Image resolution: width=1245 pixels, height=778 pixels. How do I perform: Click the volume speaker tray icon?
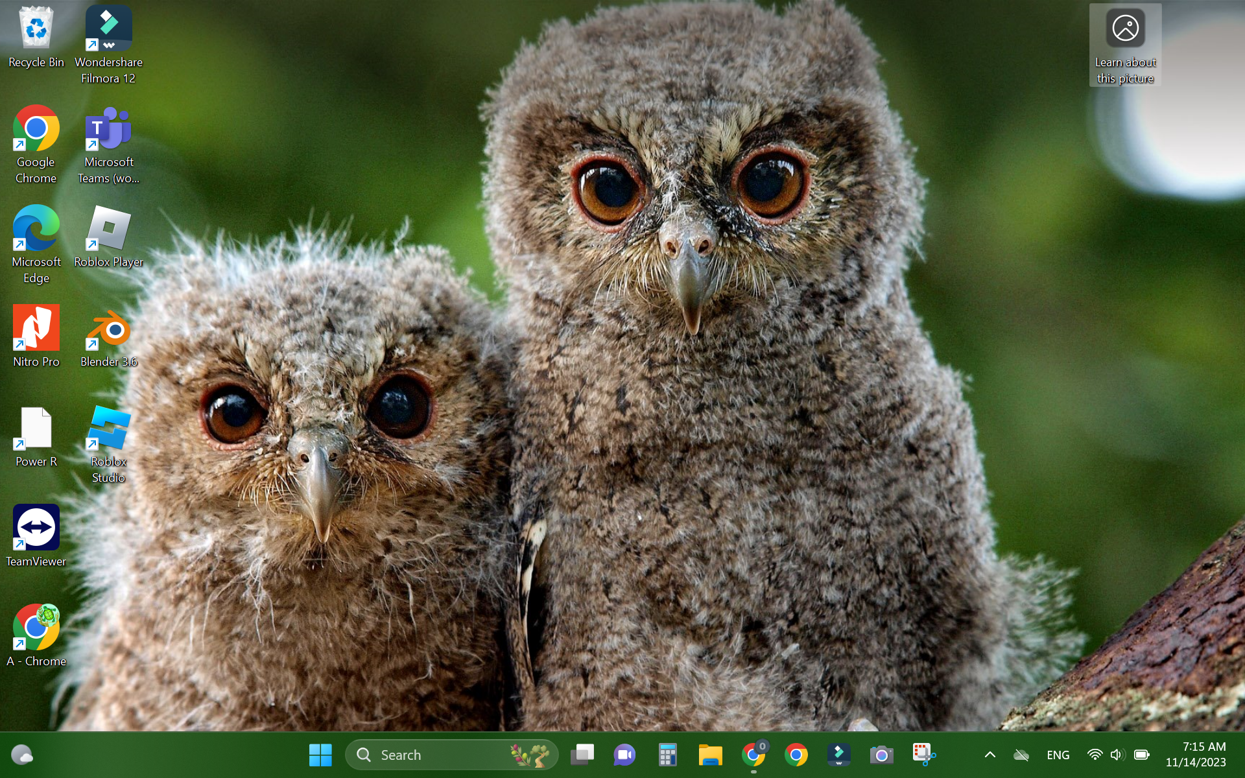coord(1117,755)
